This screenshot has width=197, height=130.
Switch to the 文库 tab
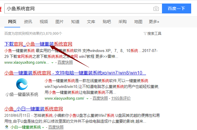click(x=91, y=22)
